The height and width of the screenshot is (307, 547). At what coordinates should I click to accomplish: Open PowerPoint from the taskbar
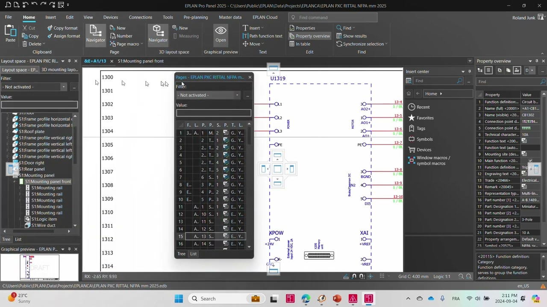click(337, 298)
